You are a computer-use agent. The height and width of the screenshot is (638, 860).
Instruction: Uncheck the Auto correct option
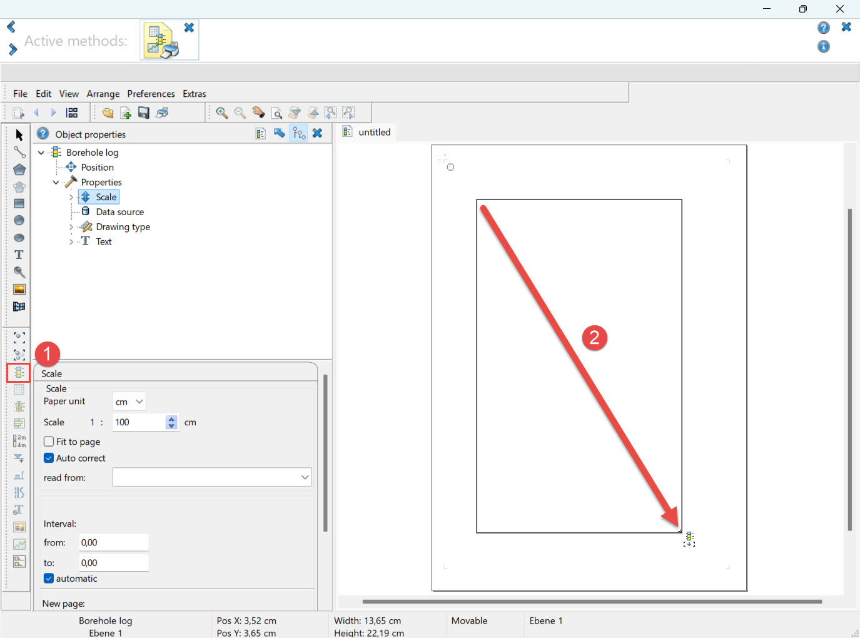49,458
